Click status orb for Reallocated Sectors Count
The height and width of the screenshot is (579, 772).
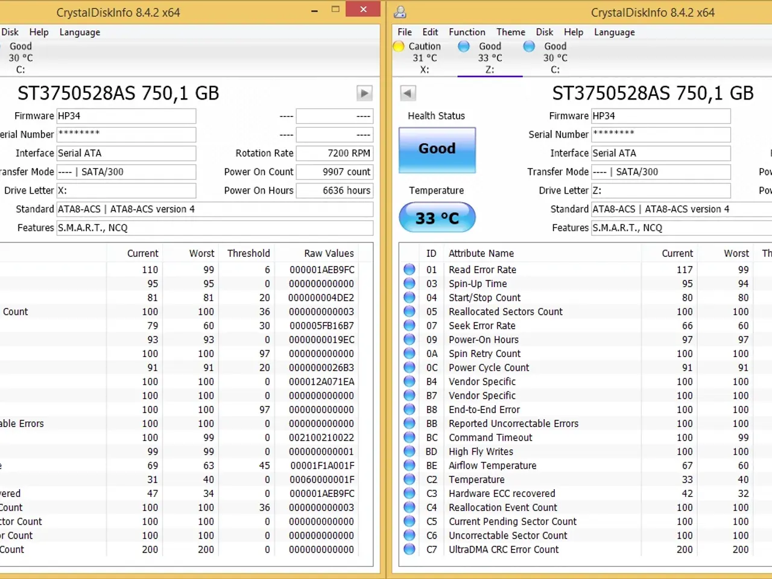pyautogui.click(x=410, y=311)
